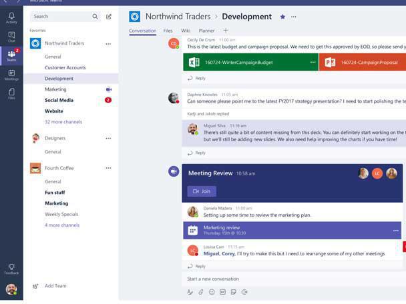The image size is (406, 304).
Task: Switch to the Files tab
Action: (x=168, y=31)
